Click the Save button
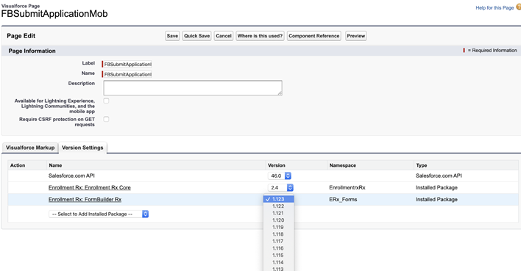Image resolution: width=521 pixels, height=271 pixels. 172,36
